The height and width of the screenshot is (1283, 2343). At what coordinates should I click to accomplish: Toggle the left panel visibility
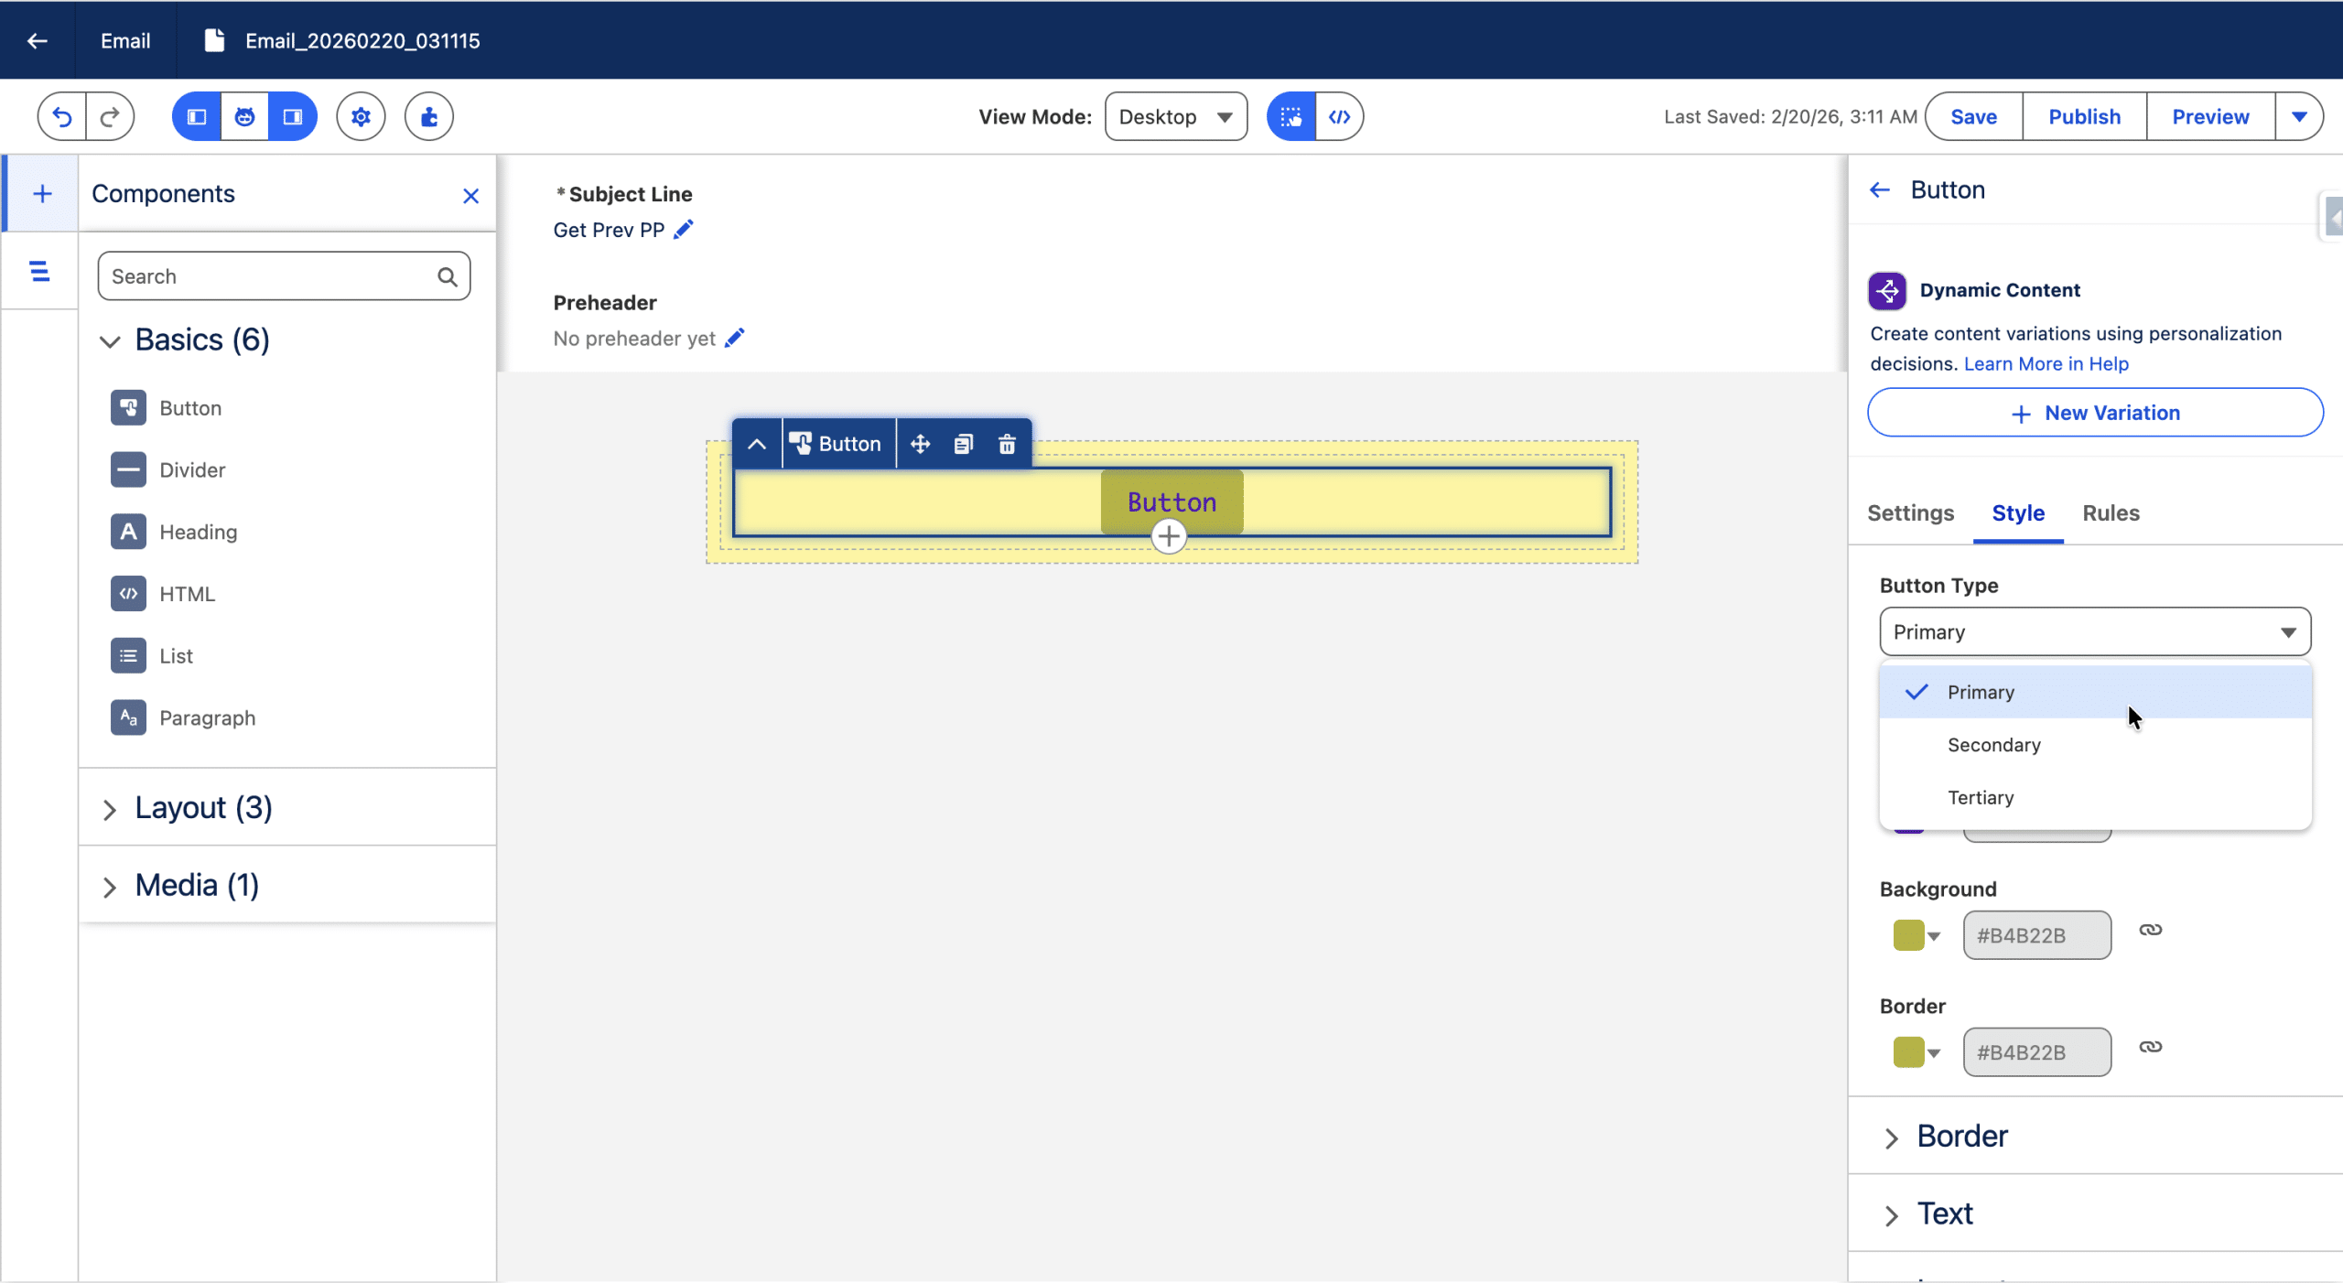[x=197, y=116]
